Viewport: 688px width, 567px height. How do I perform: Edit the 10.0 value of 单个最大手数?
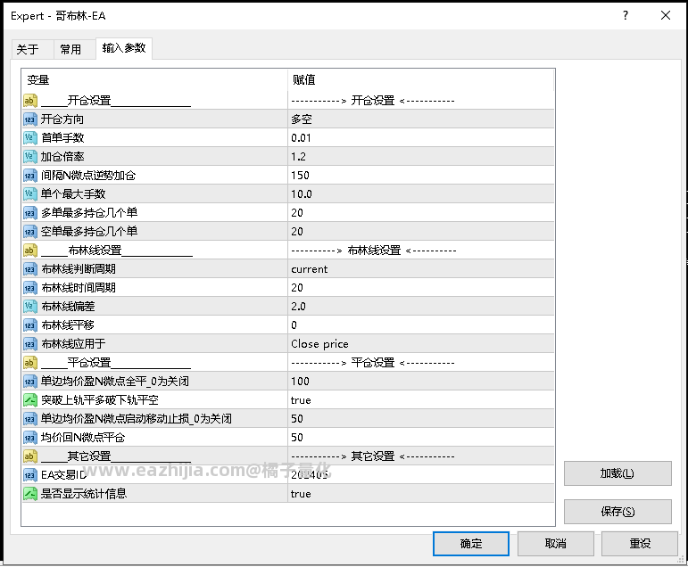pos(421,193)
